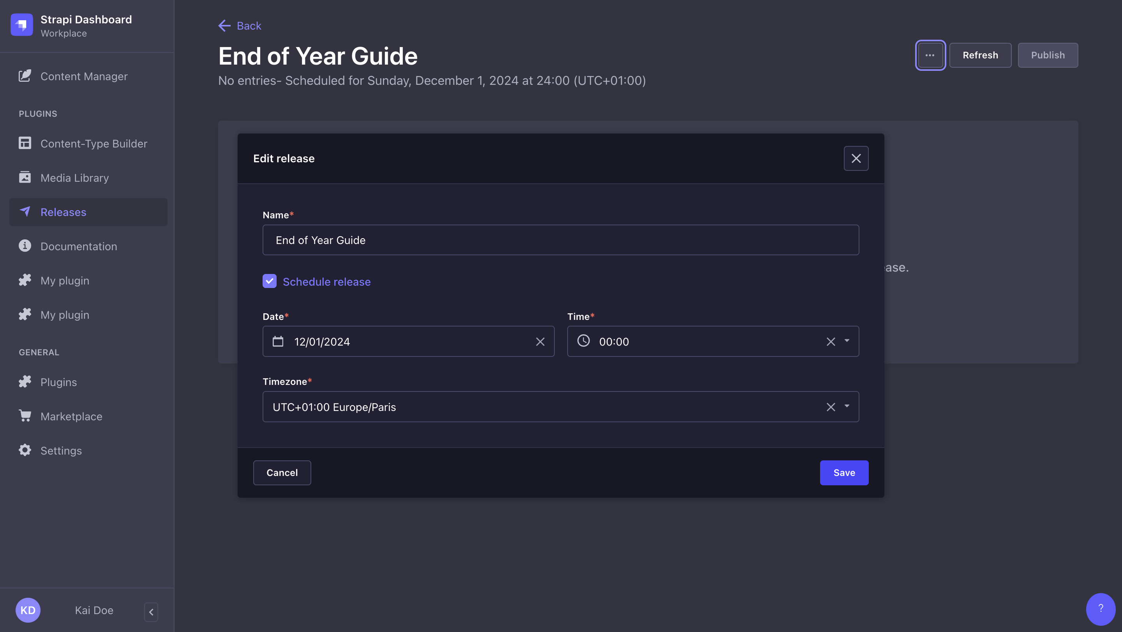This screenshot has width=1122, height=632.
Task: Open the Media Library
Action: pyautogui.click(x=74, y=177)
